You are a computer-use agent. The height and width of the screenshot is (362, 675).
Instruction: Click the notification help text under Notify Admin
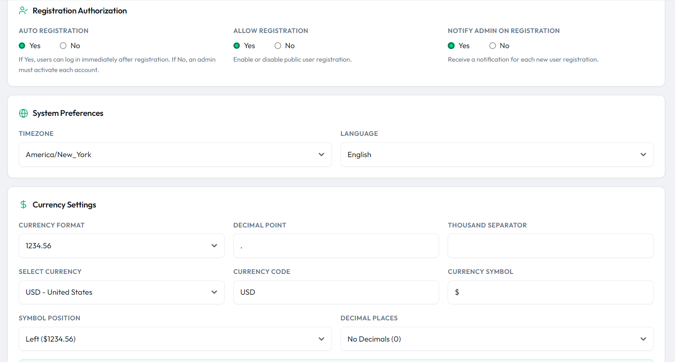[x=523, y=59]
